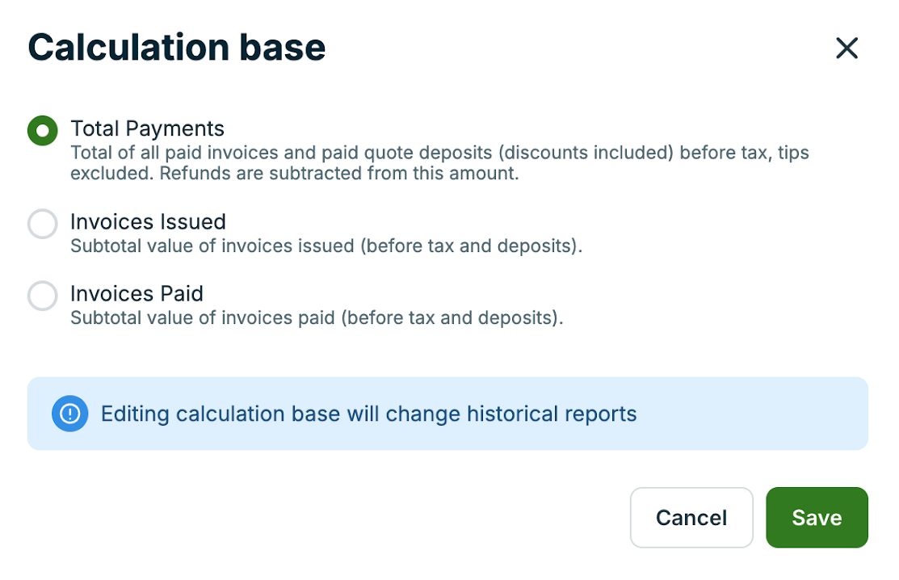Viewport: 899px width, 580px height.
Task: Choose the Invoices Issued radio button
Action: pyautogui.click(x=43, y=224)
